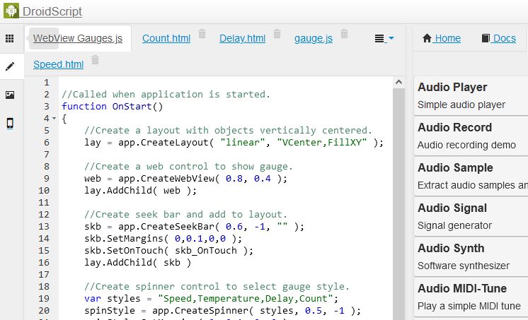The image size is (528, 320).
Task: Switch to gauge.js tab
Action: click(314, 38)
